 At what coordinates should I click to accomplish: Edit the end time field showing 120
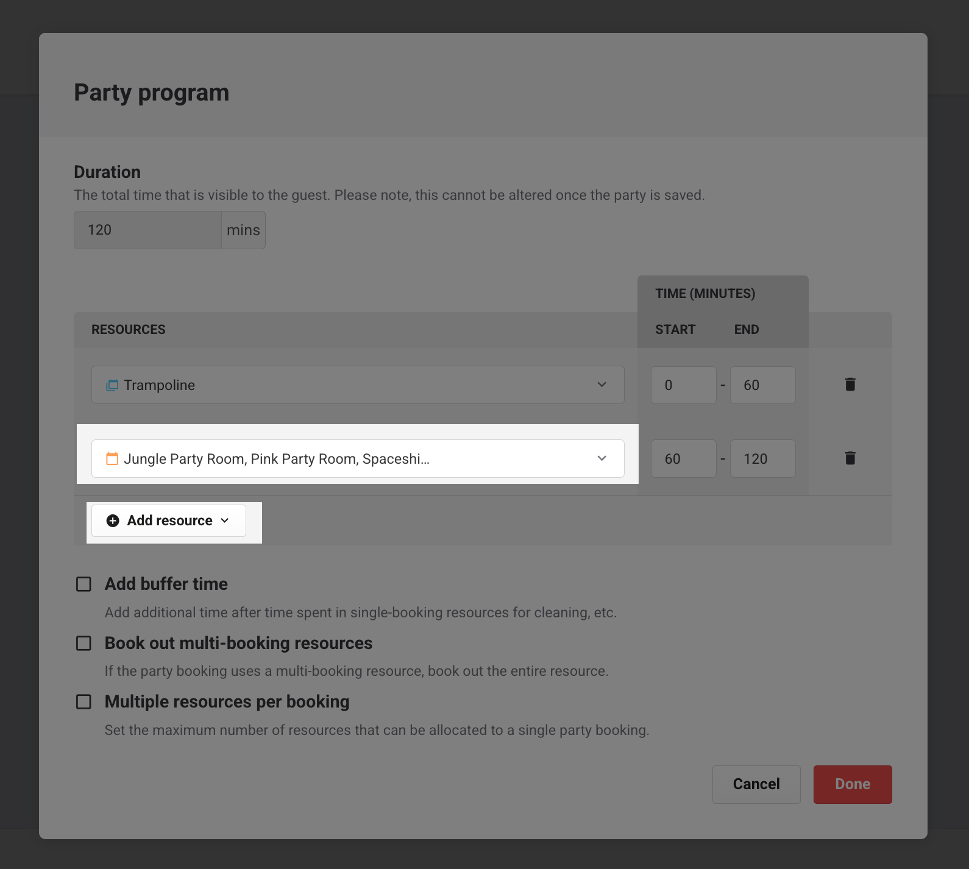[x=762, y=459]
